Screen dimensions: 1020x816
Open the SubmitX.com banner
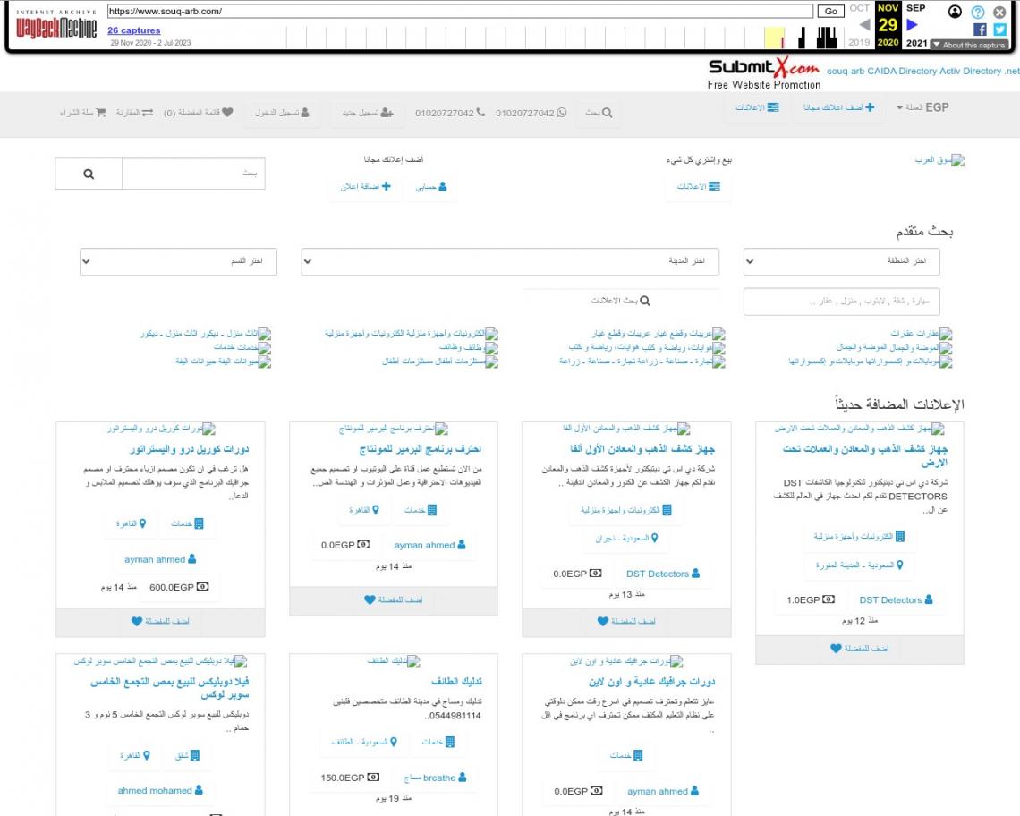pyautogui.click(x=764, y=74)
